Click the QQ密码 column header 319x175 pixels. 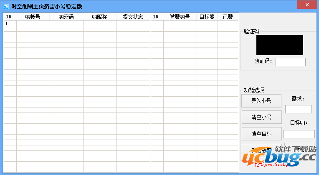tap(66, 17)
